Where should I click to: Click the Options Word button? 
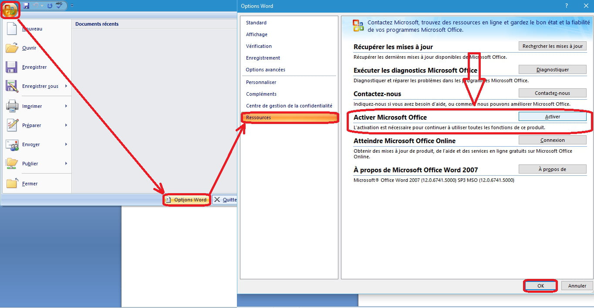click(x=187, y=200)
